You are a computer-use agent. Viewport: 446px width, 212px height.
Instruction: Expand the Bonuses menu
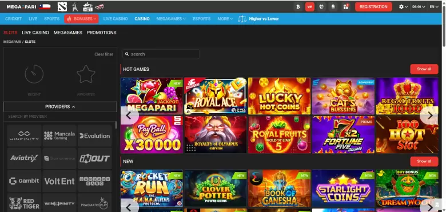tap(81, 19)
